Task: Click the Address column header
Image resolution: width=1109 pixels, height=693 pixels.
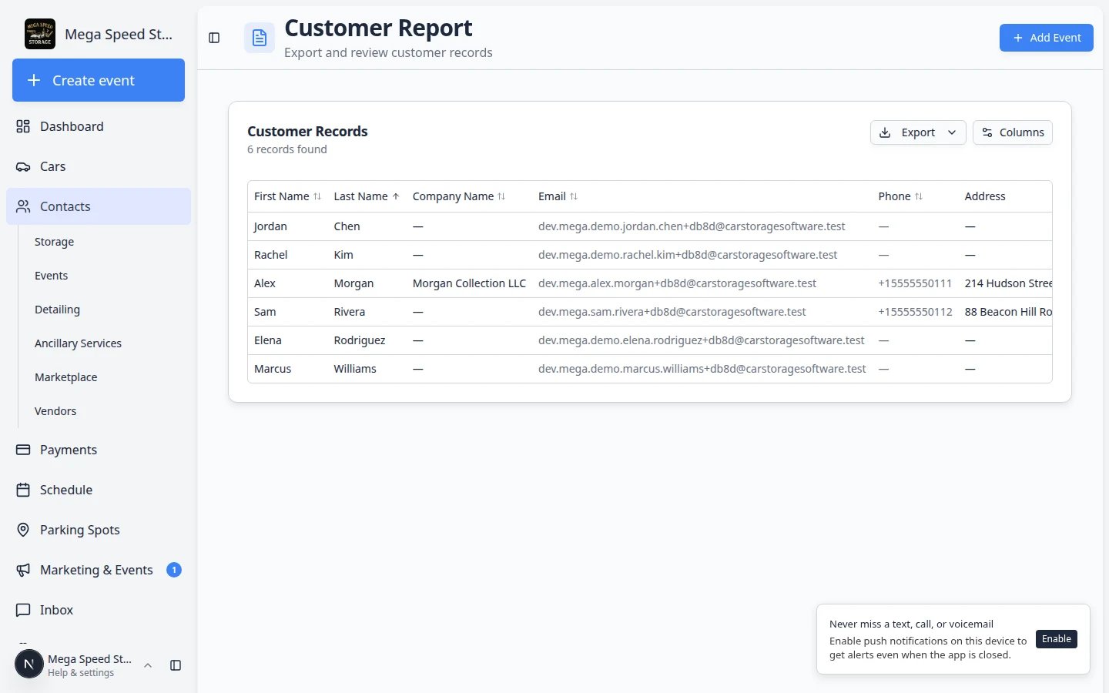Action: (x=985, y=196)
